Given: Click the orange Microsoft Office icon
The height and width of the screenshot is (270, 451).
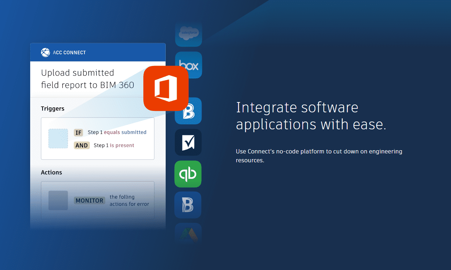Looking at the screenshot, I should [x=166, y=88].
